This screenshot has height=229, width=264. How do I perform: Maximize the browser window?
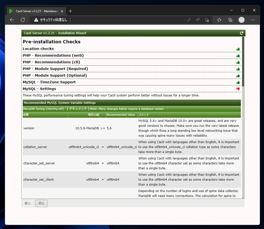[x=243, y=10]
